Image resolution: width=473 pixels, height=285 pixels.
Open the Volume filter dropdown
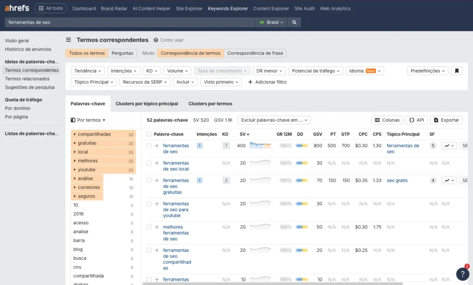pos(177,70)
